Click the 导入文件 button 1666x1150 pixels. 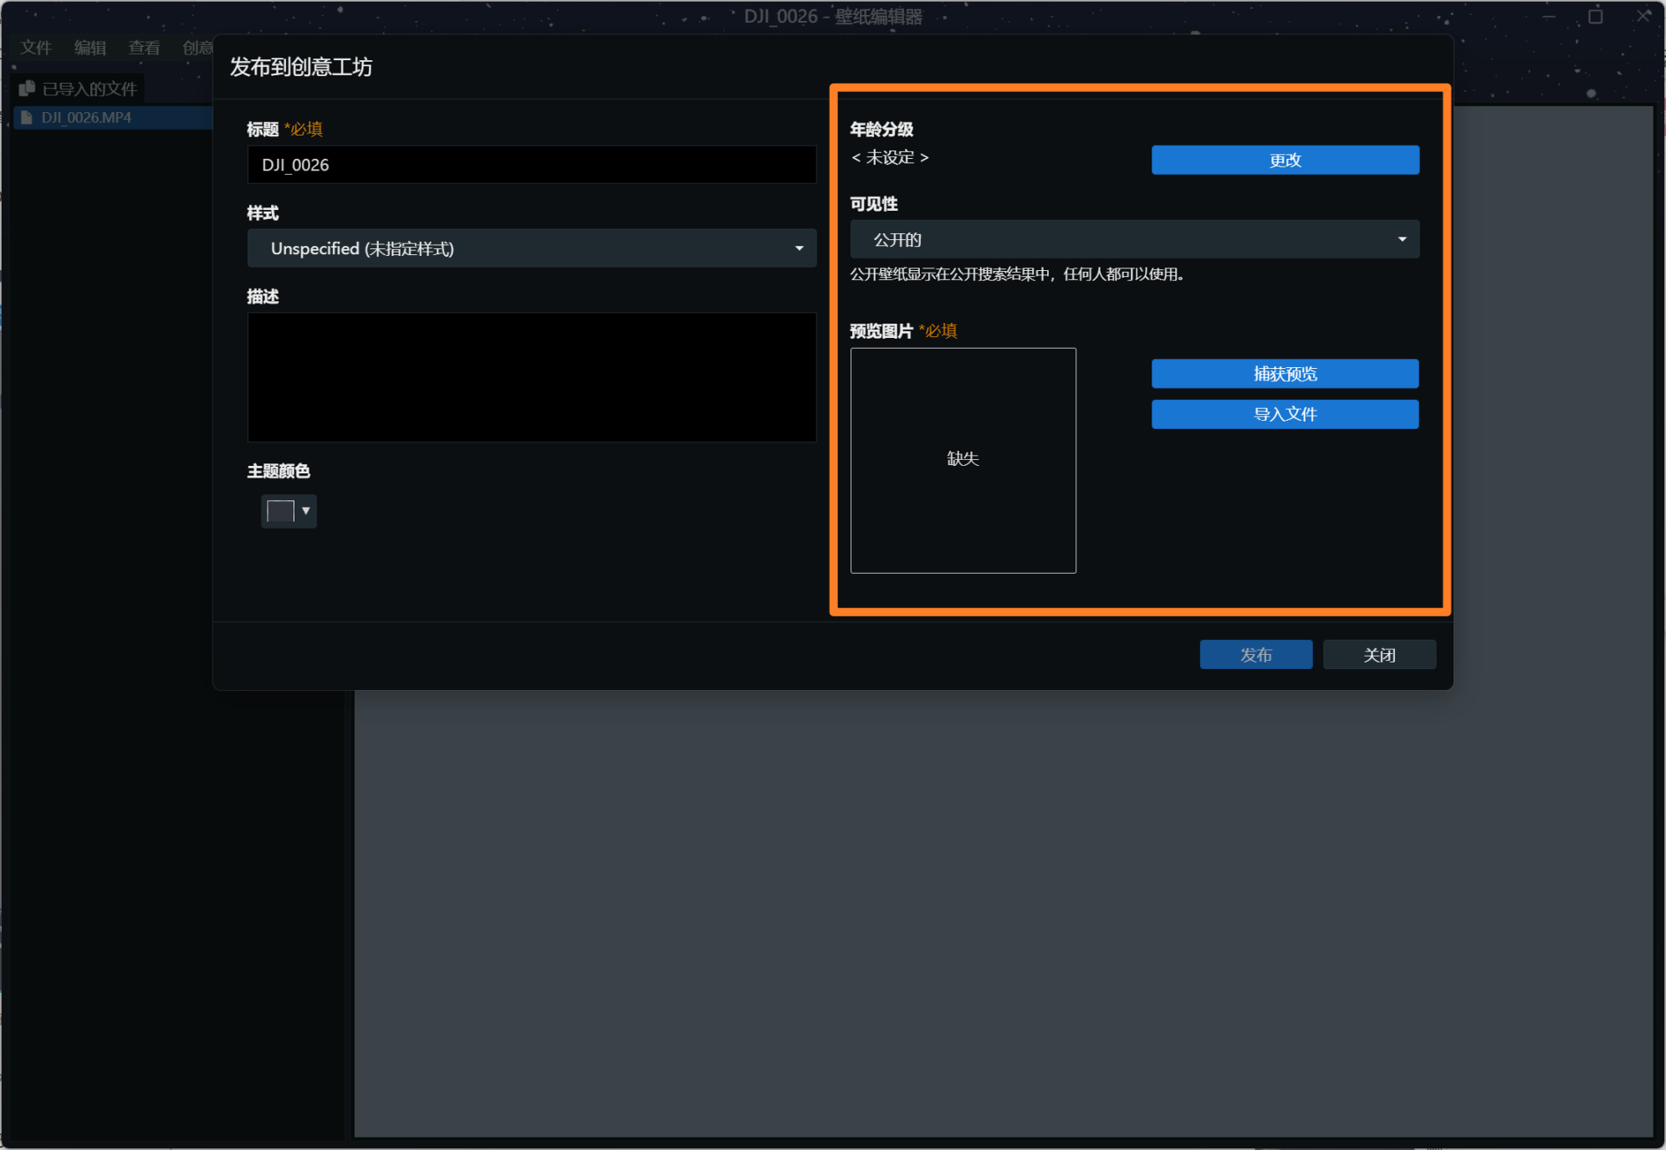pyautogui.click(x=1285, y=414)
